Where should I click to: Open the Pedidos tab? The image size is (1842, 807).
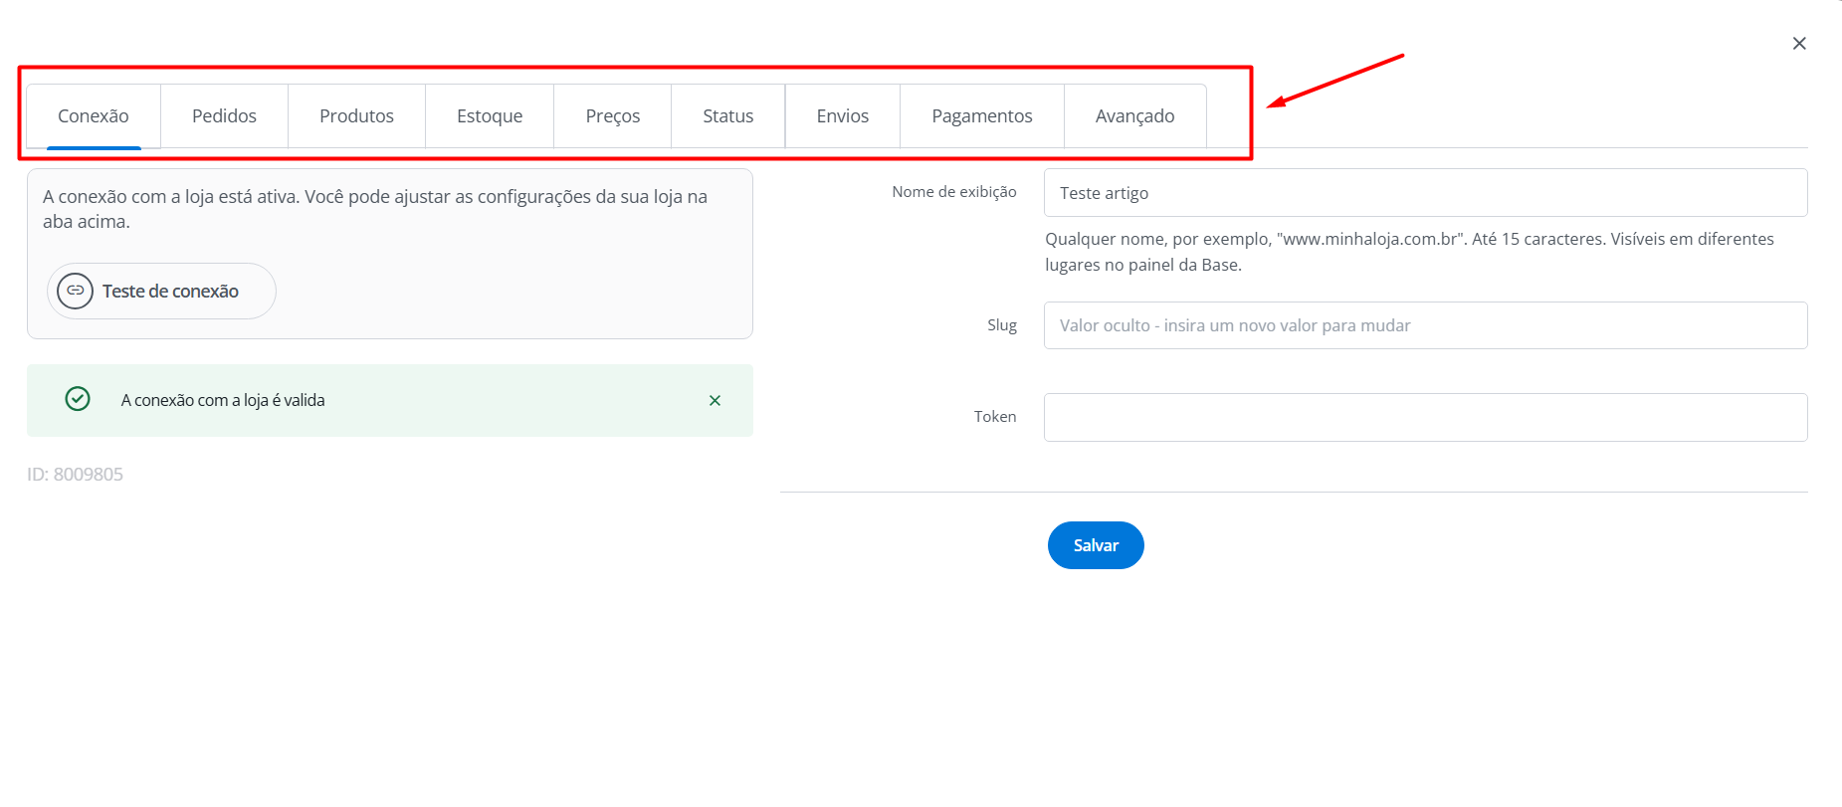click(224, 116)
